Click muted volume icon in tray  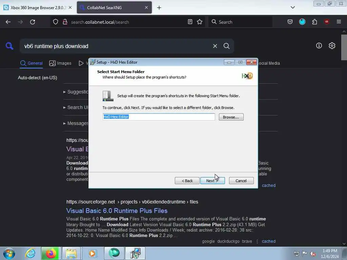click(313, 254)
